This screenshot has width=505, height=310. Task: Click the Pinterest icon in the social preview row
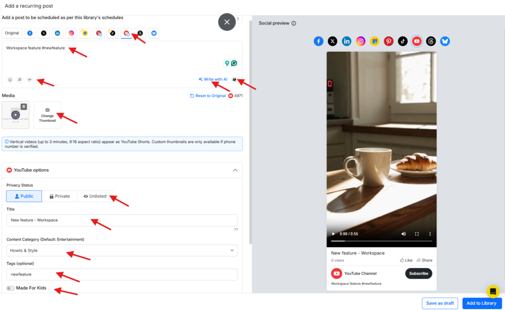coord(389,41)
